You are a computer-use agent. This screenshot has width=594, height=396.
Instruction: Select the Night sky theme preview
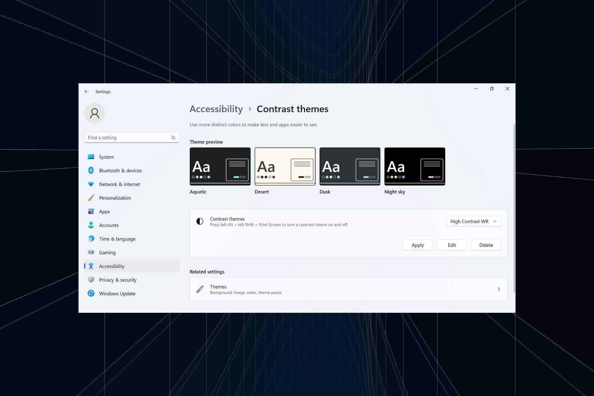click(x=415, y=166)
